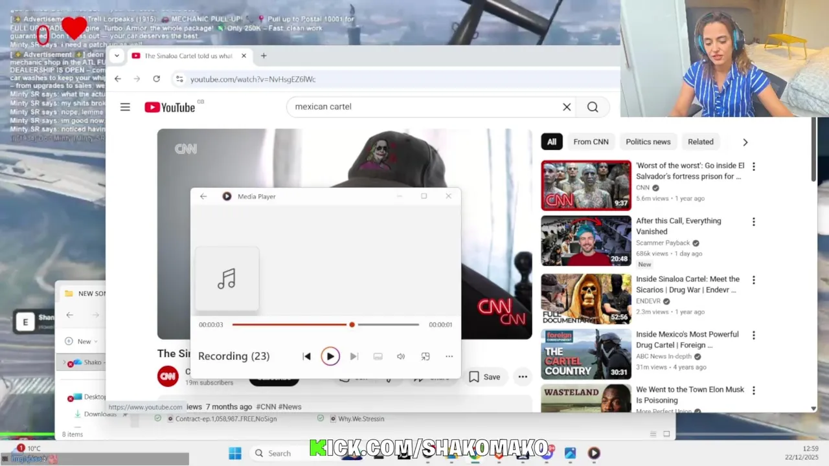Screen dimensions: 829x466
Task: Play Recording (23) in Media Player
Action: (x=330, y=356)
